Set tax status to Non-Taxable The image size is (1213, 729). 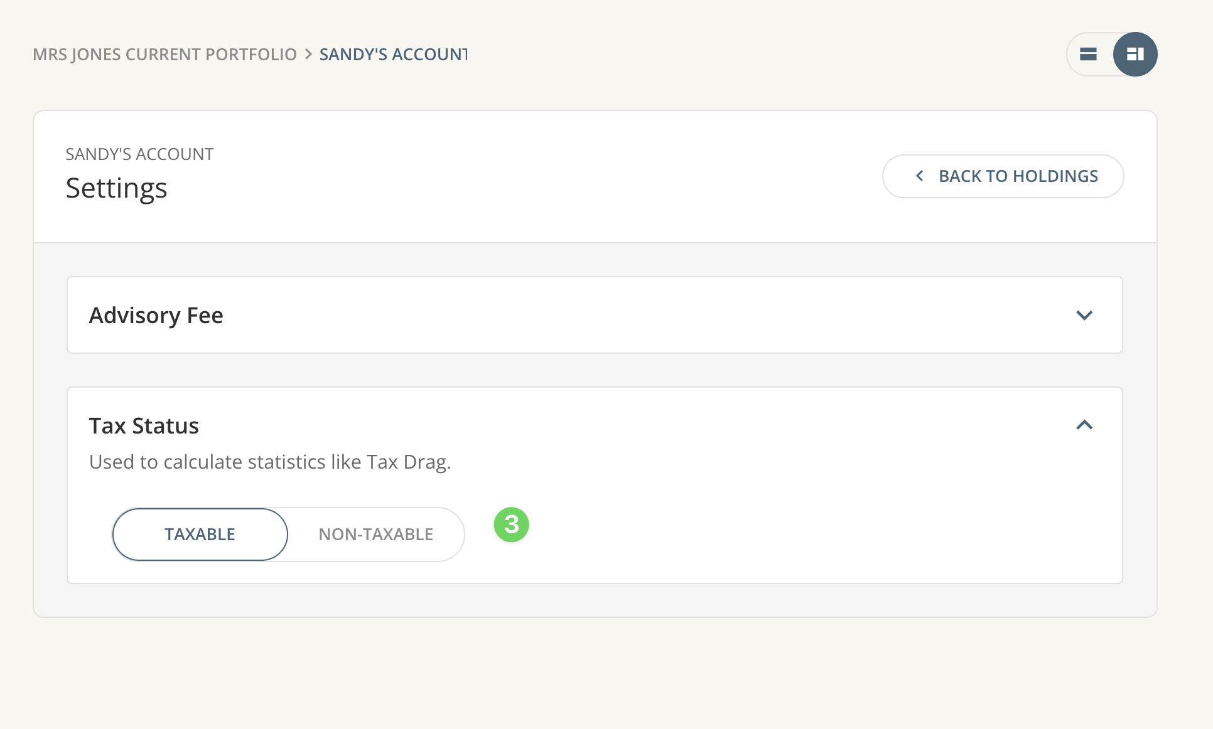pyautogui.click(x=375, y=535)
